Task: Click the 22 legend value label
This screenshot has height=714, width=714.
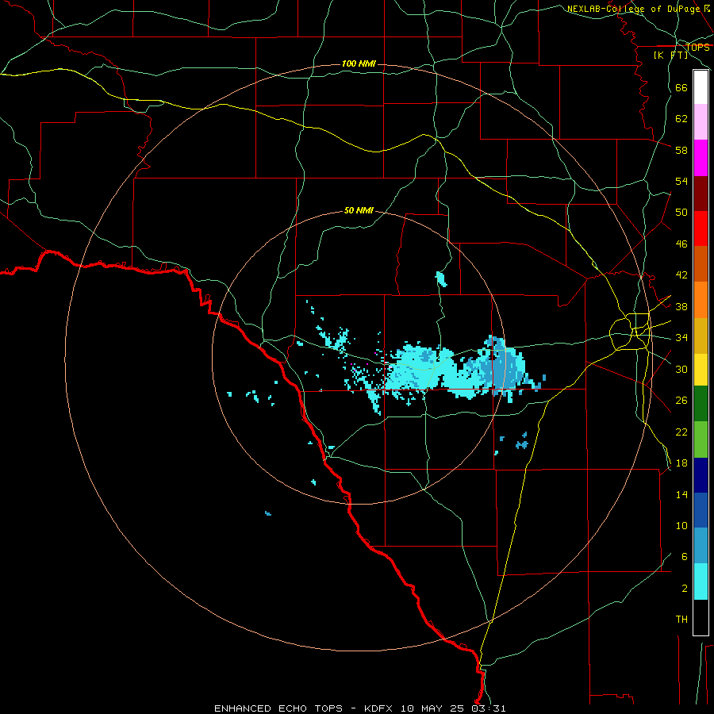Action: coord(681,432)
